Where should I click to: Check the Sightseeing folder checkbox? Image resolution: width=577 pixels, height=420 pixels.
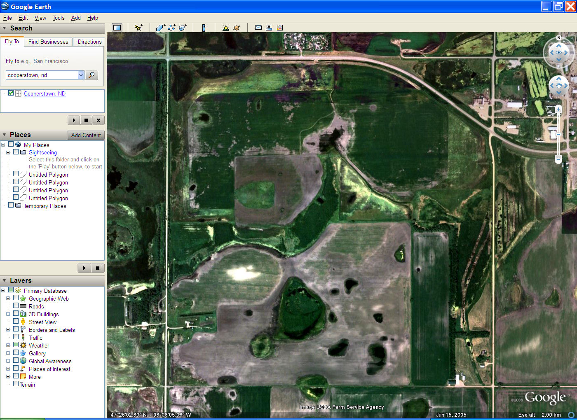tap(16, 152)
